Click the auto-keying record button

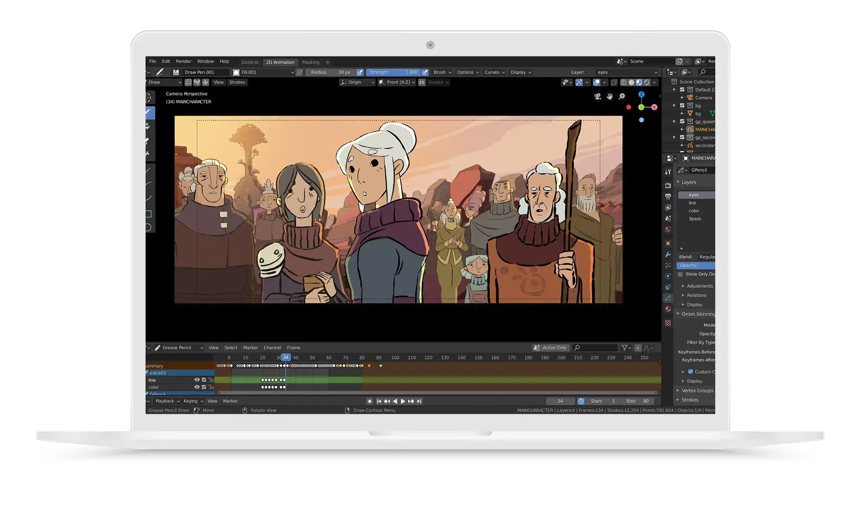point(370,401)
